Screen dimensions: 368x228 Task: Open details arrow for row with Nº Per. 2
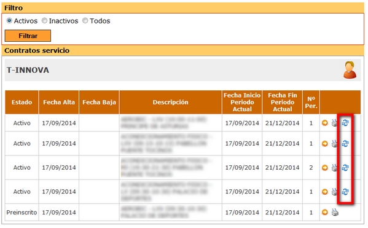(x=324, y=167)
